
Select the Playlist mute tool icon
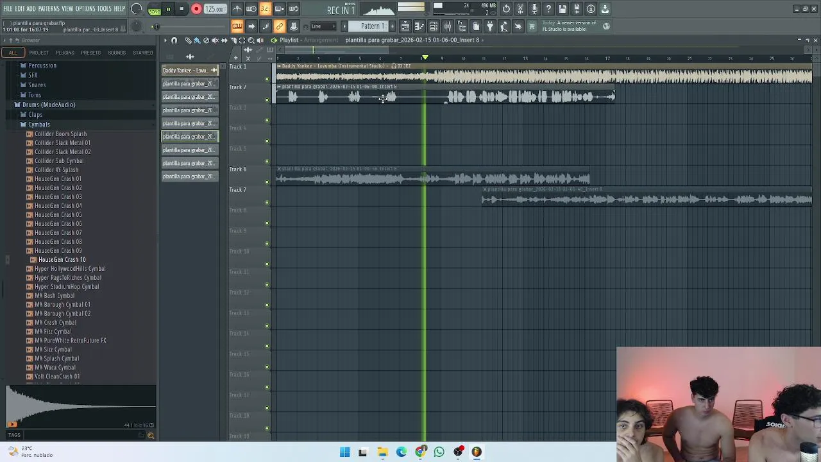point(215,40)
